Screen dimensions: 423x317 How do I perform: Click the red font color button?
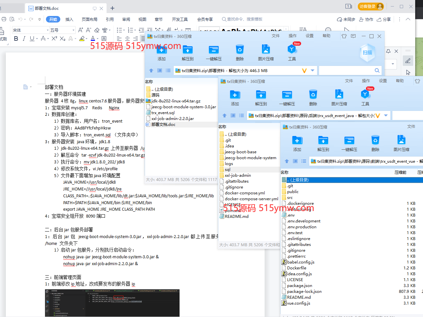[93, 38]
